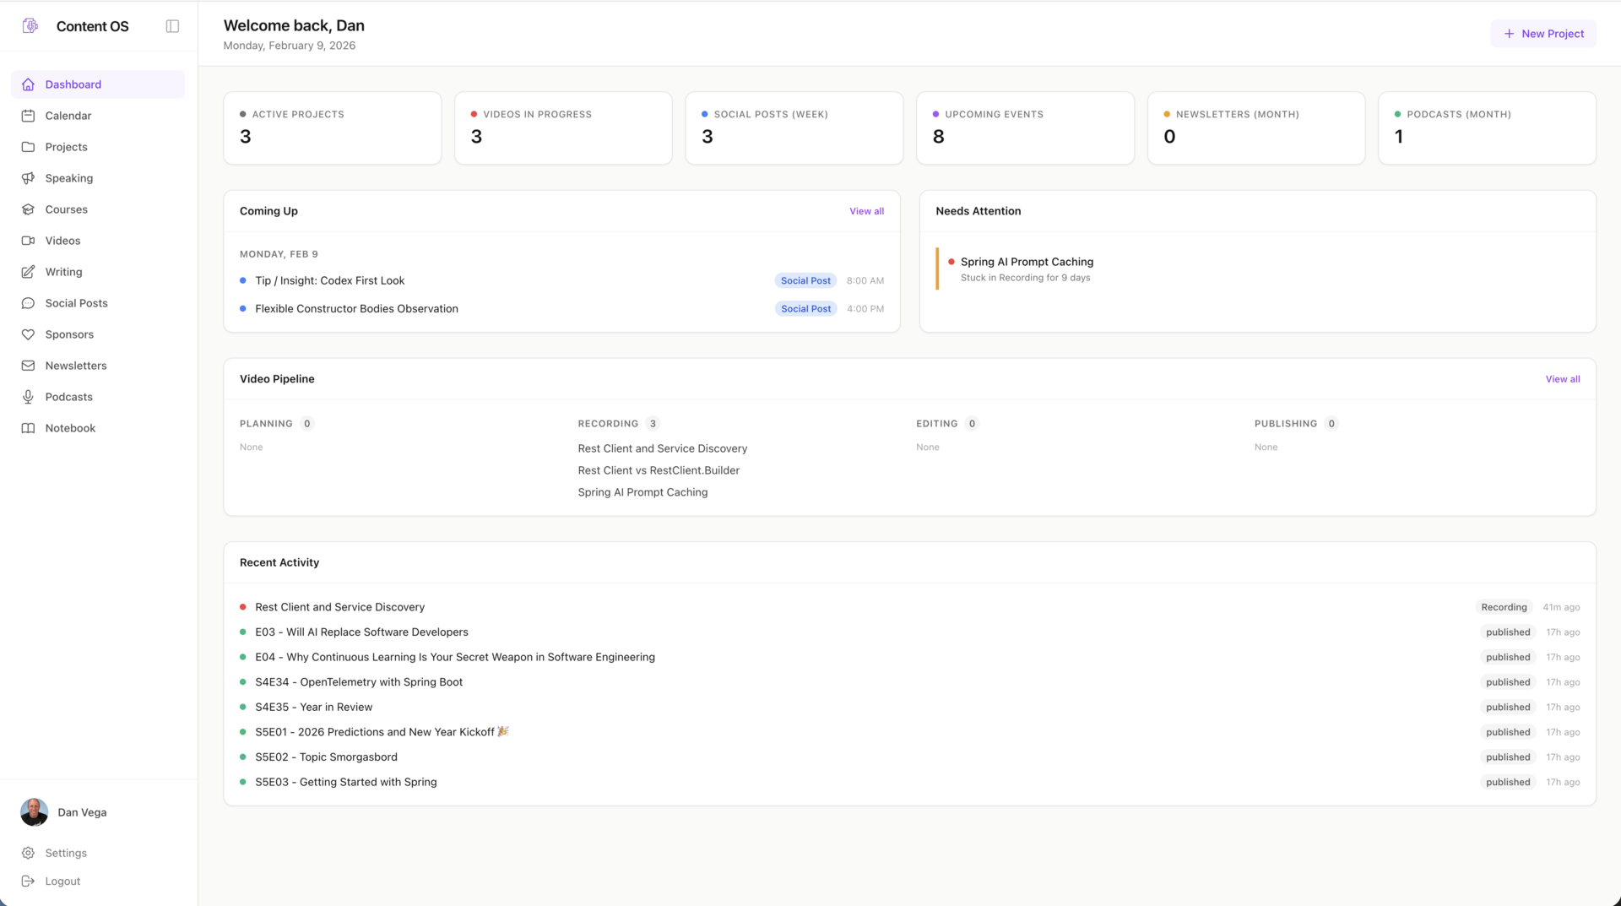1621x906 pixels.
Task: Click the Content OS logo icon
Action: point(30,26)
